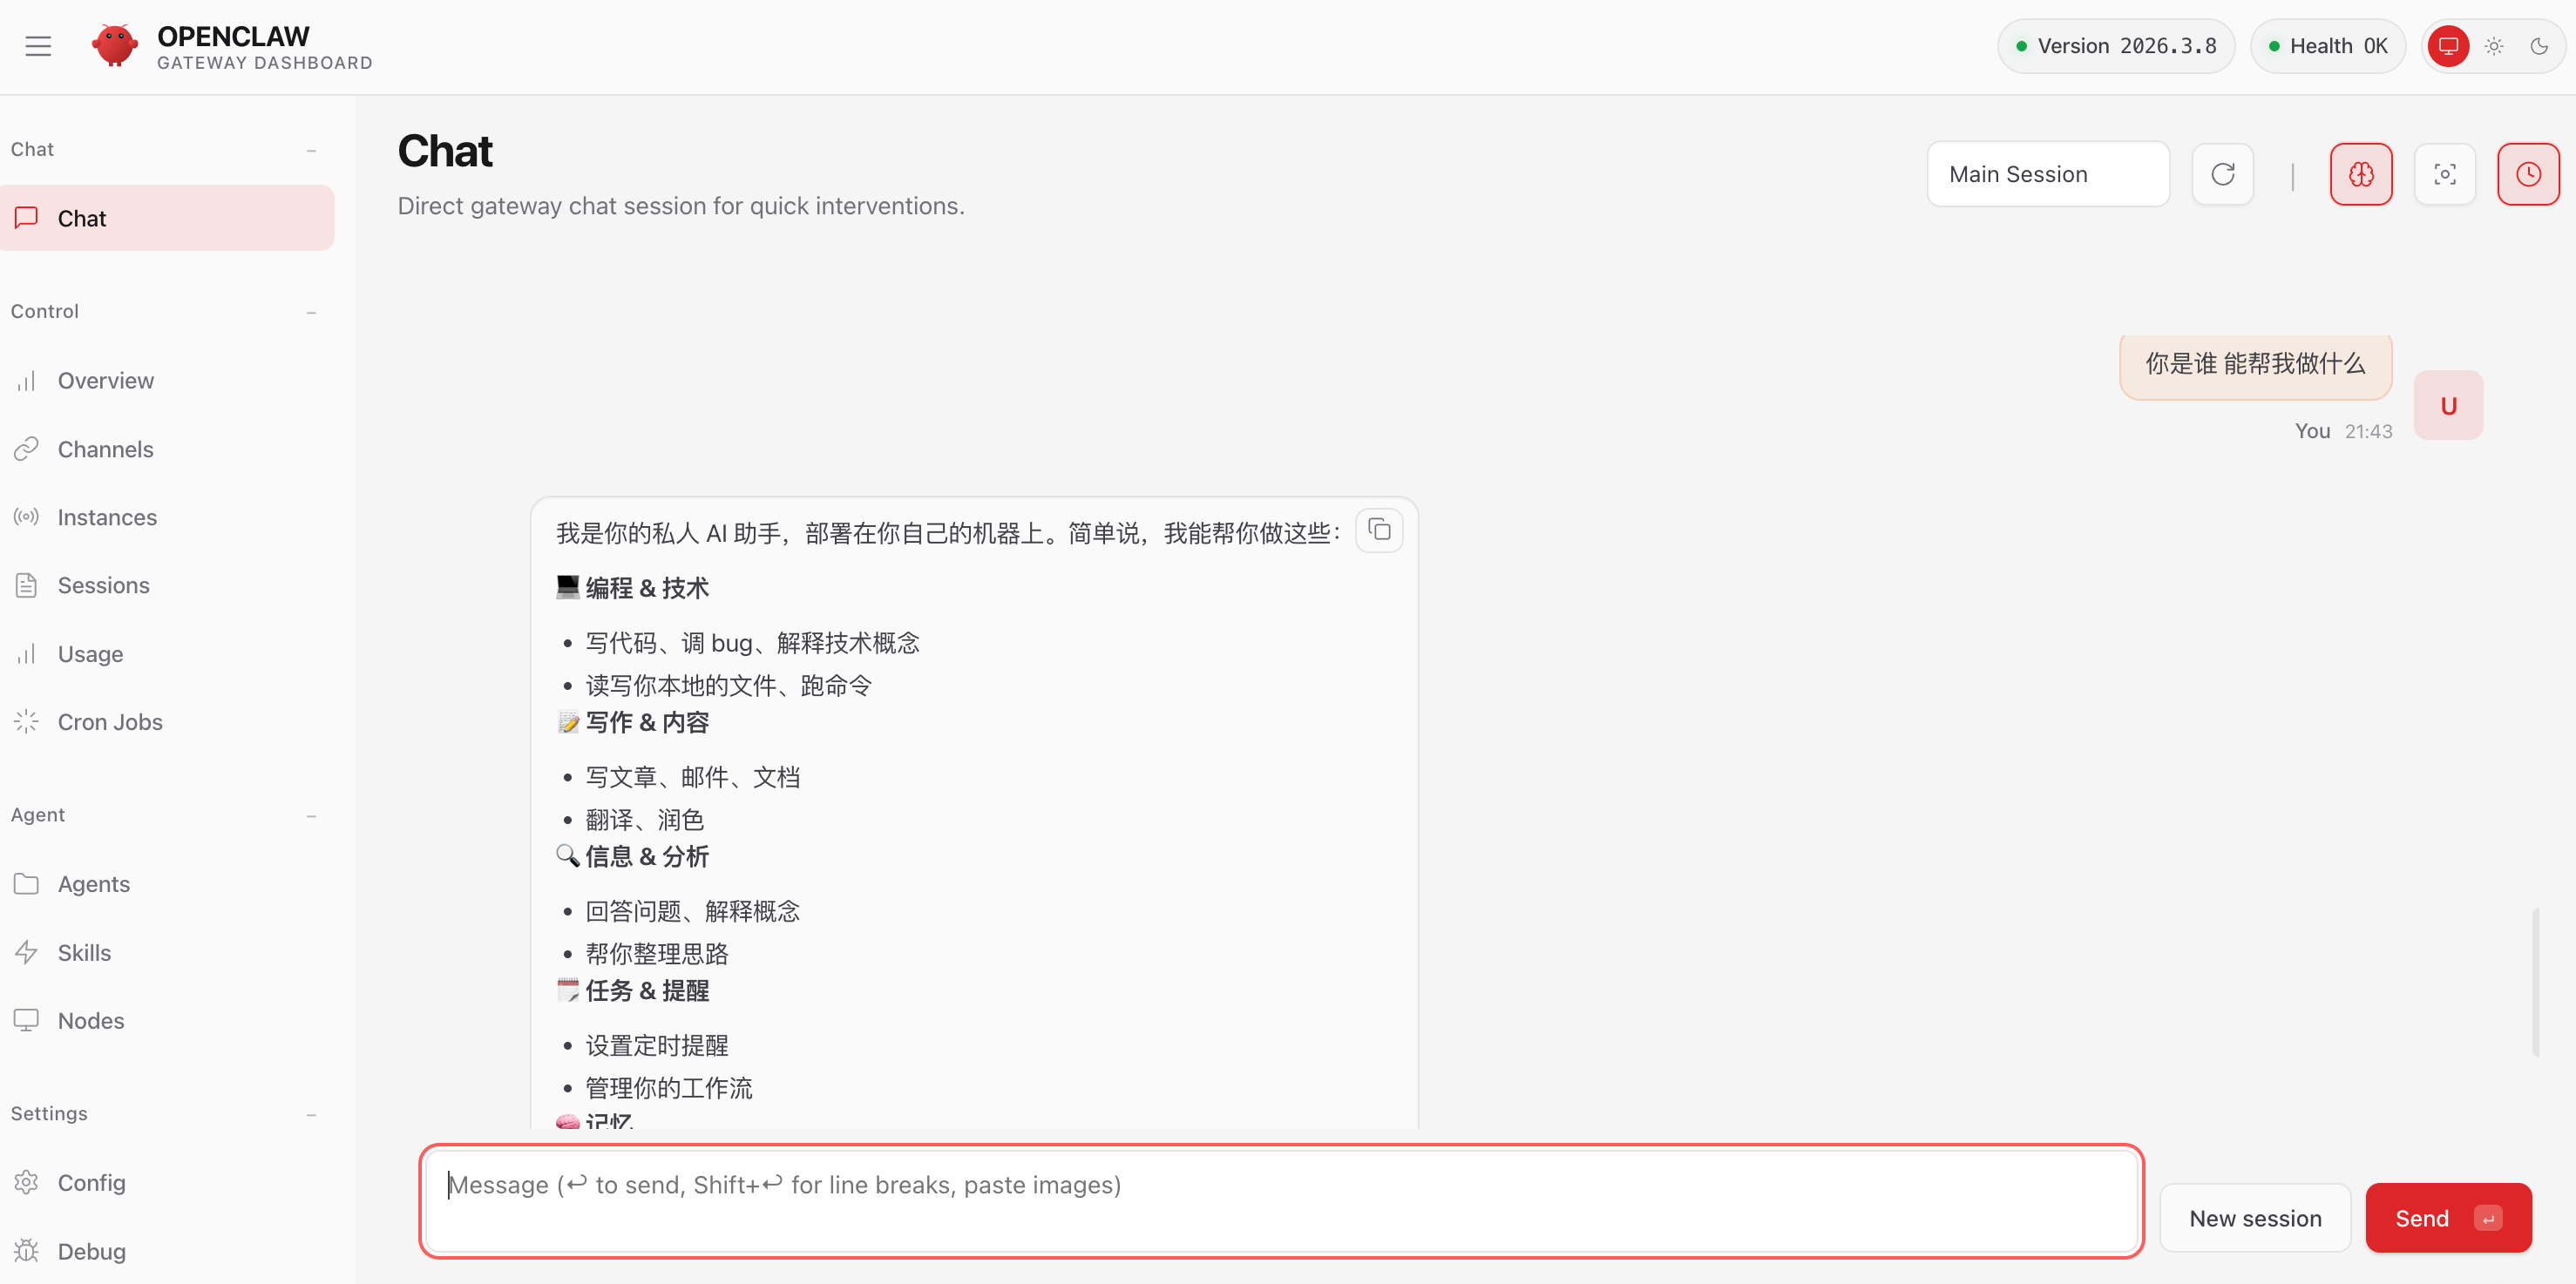Click the message input field

pos(1280,1200)
